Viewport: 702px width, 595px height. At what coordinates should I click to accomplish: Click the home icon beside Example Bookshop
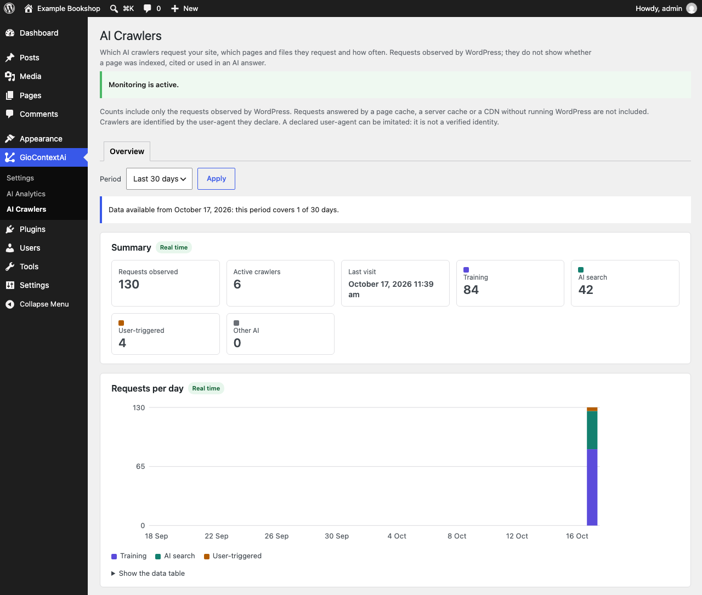29,8
